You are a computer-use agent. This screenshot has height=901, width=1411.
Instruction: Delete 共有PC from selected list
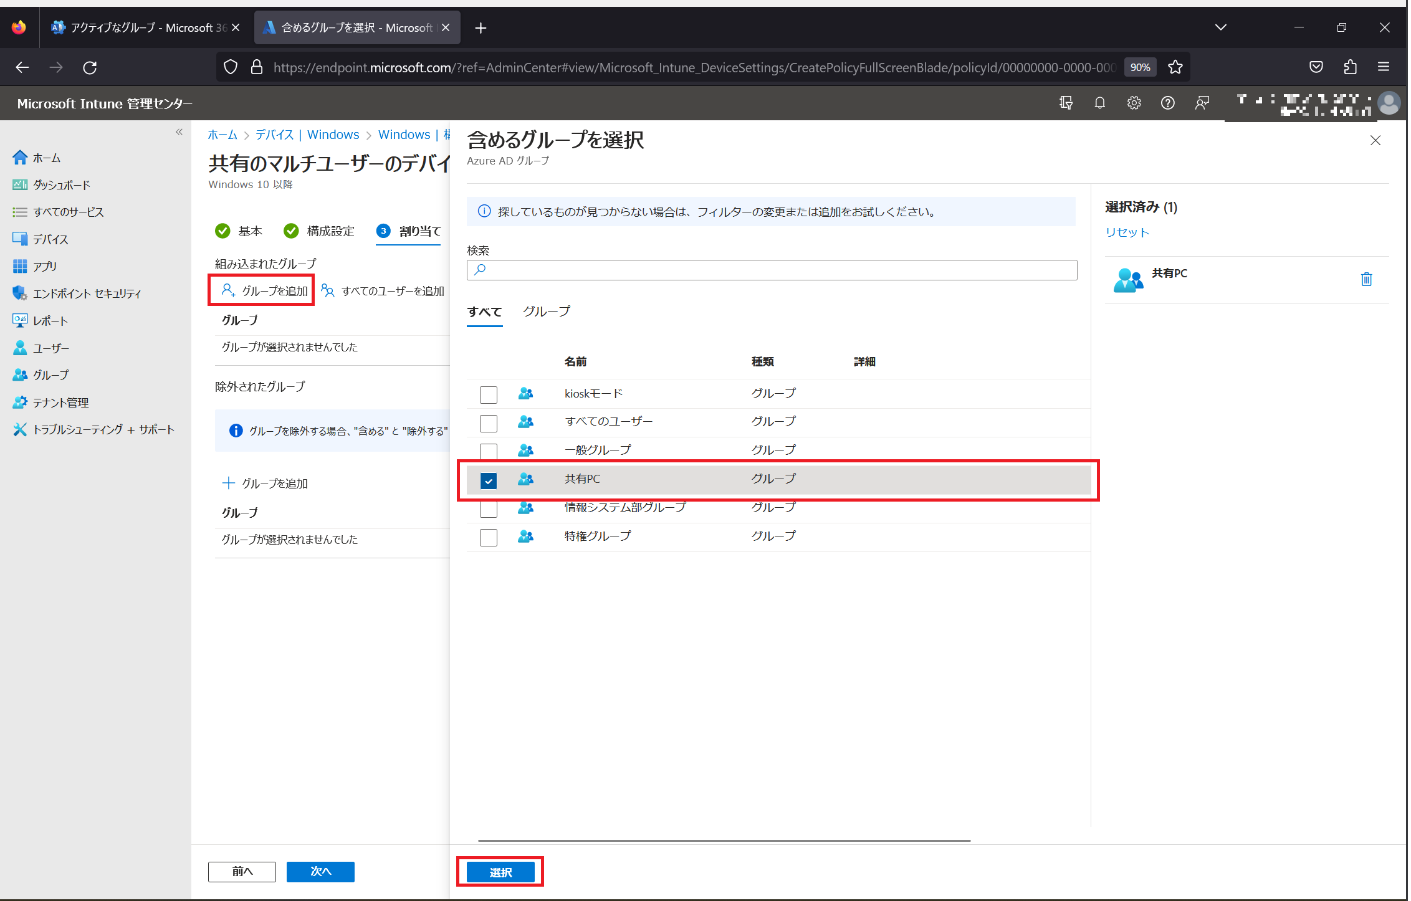click(x=1367, y=279)
